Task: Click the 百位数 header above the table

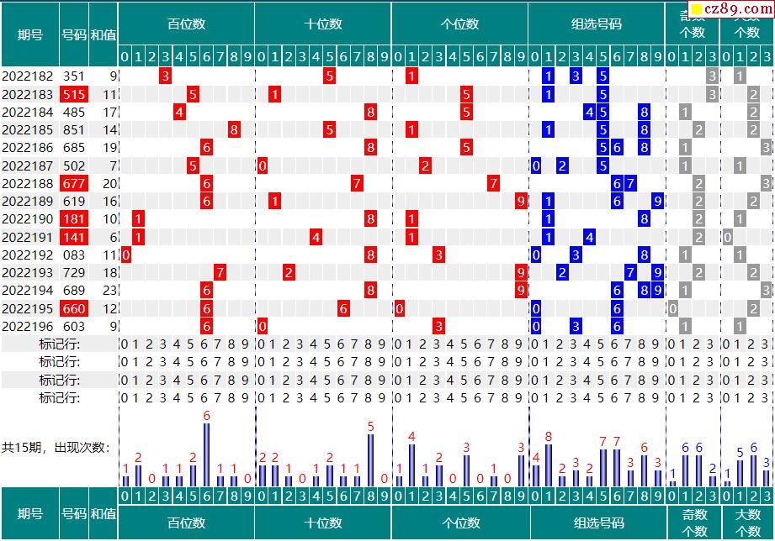Action: pos(186,24)
